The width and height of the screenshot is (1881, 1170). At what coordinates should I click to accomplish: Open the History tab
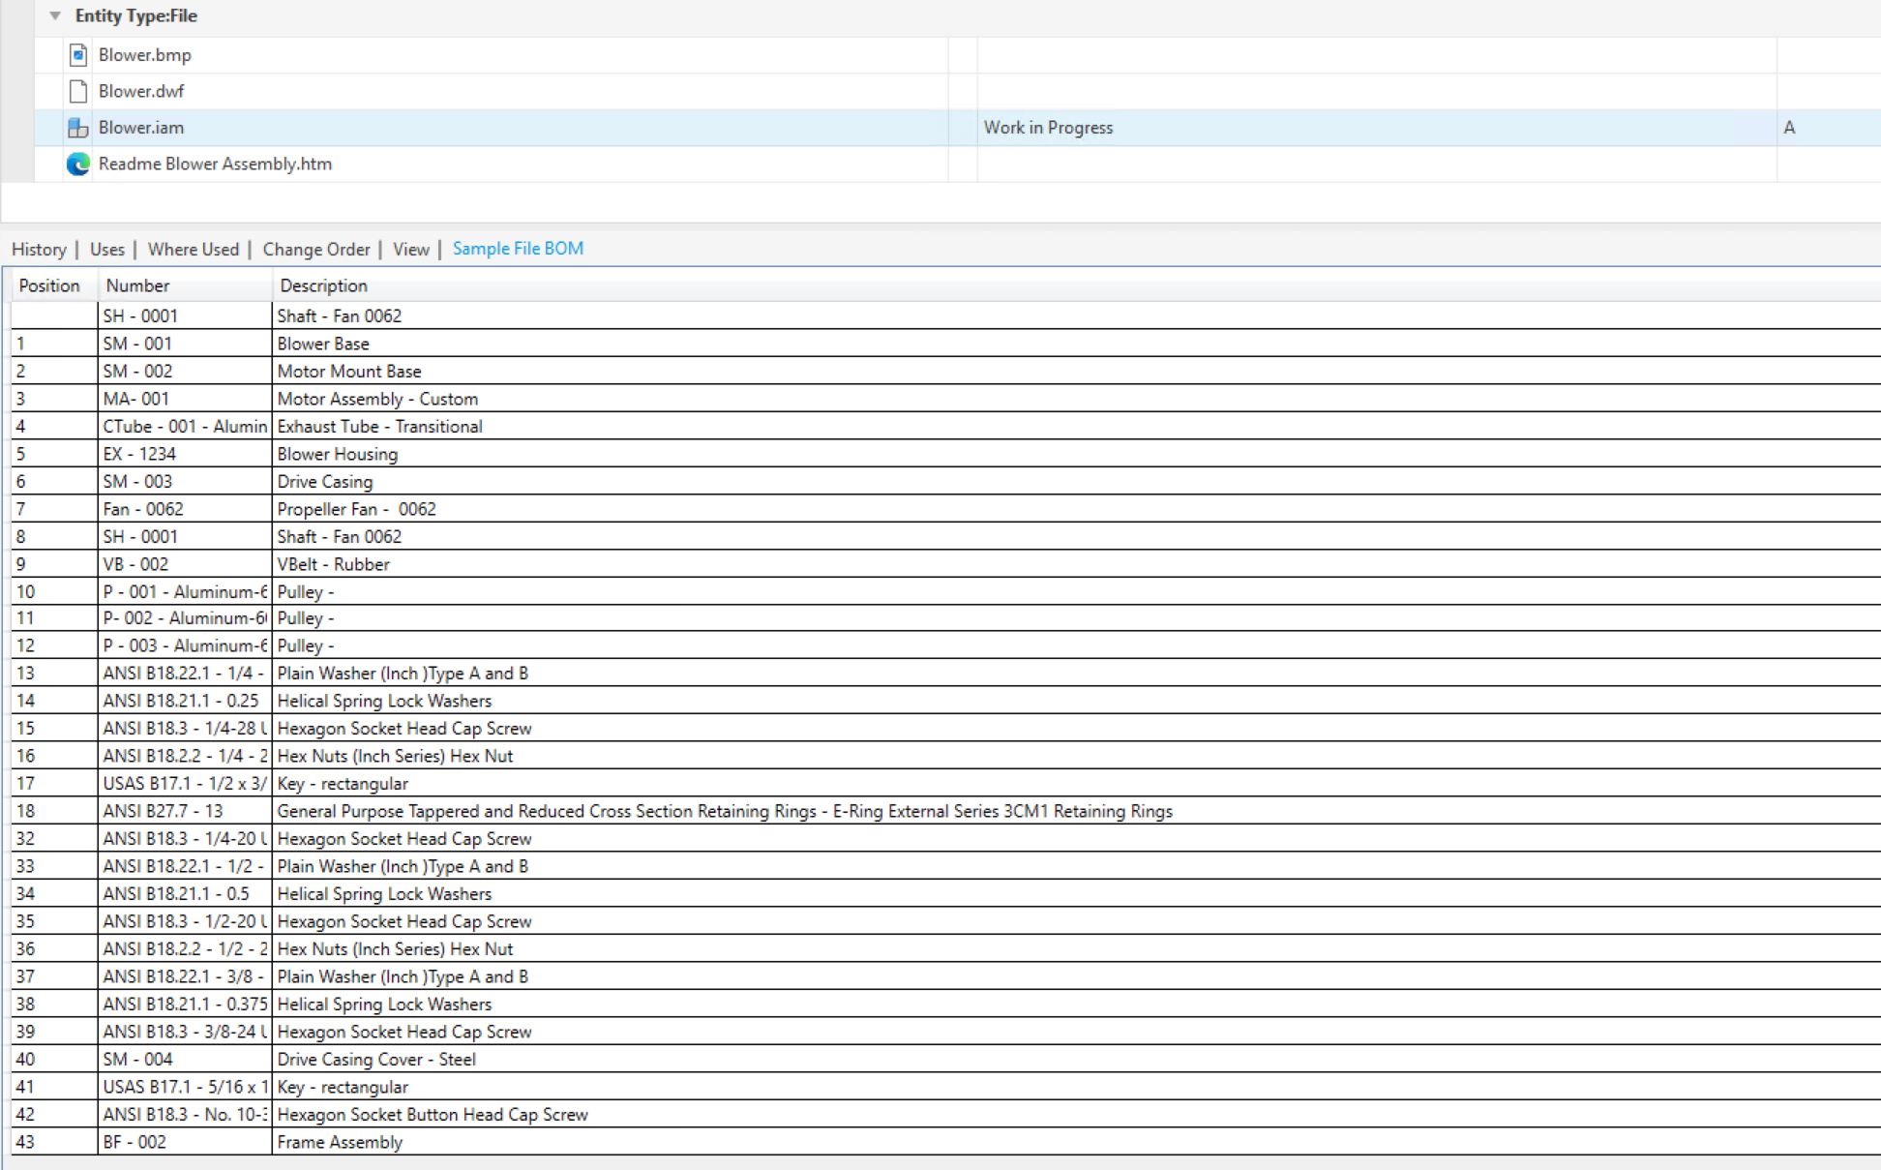tap(39, 249)
